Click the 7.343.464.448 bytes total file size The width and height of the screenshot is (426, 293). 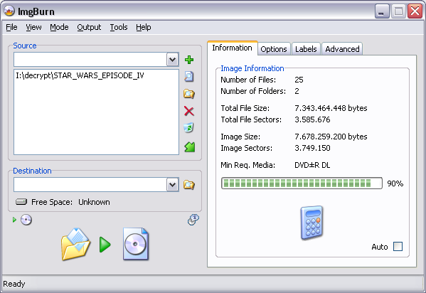click(331, 108)
